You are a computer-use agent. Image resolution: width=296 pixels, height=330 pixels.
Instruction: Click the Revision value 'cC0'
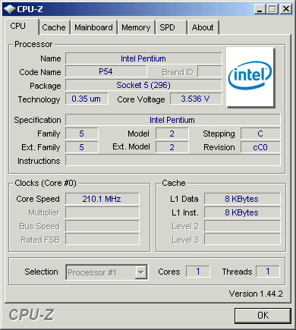(260, 147)
